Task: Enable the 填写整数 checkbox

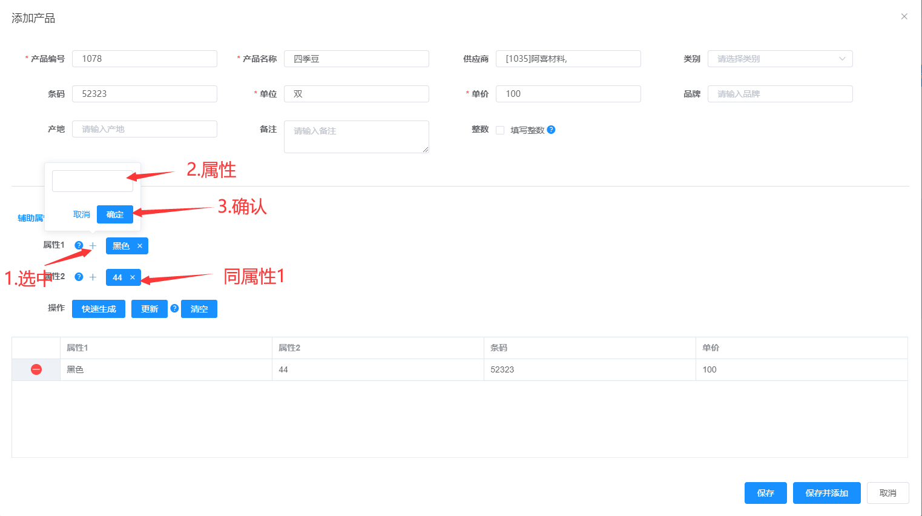Action: click(500, 130)
